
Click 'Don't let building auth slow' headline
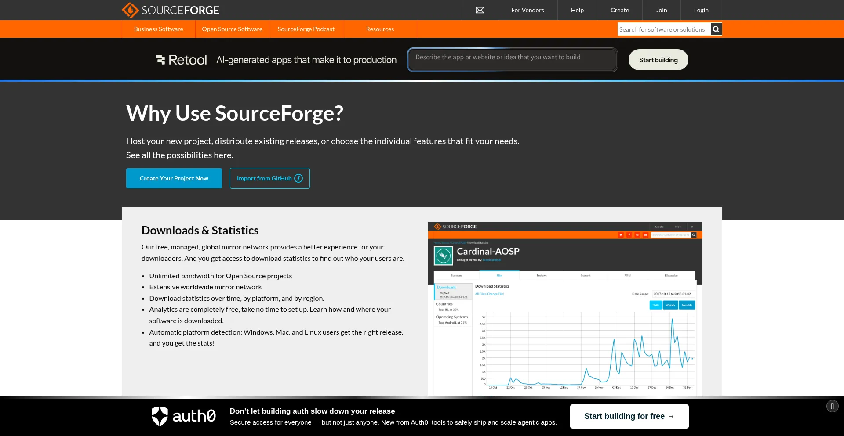coord(312,411)
